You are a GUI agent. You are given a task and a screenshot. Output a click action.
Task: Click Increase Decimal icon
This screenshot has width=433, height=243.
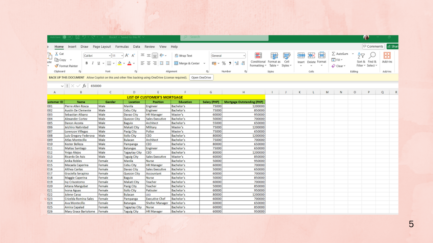(237, 63)
